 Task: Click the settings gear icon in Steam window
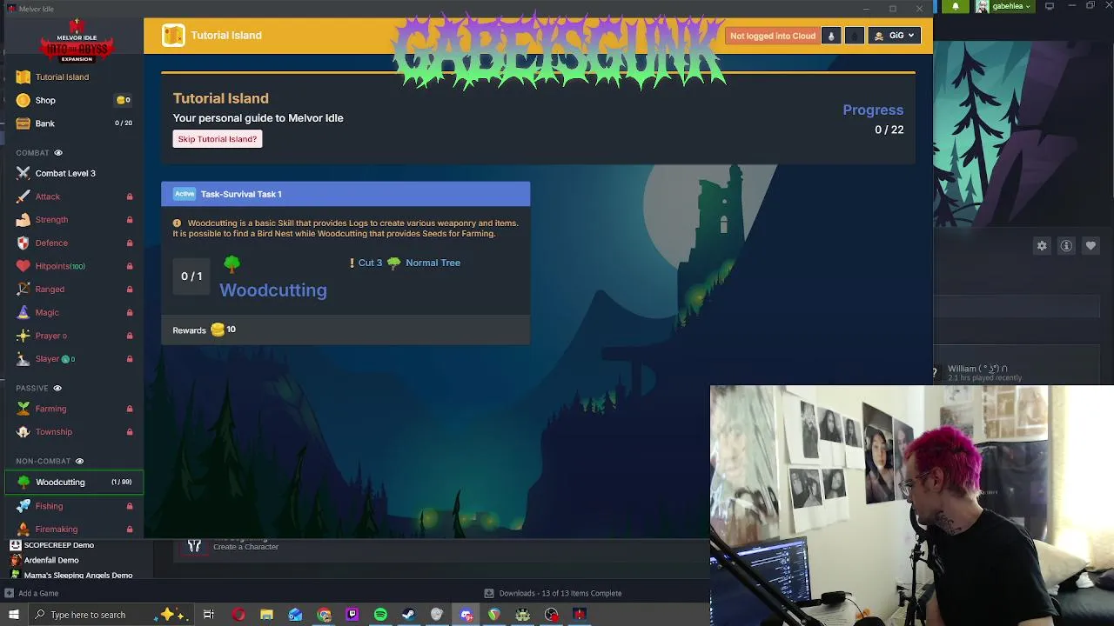(1042, 246)
